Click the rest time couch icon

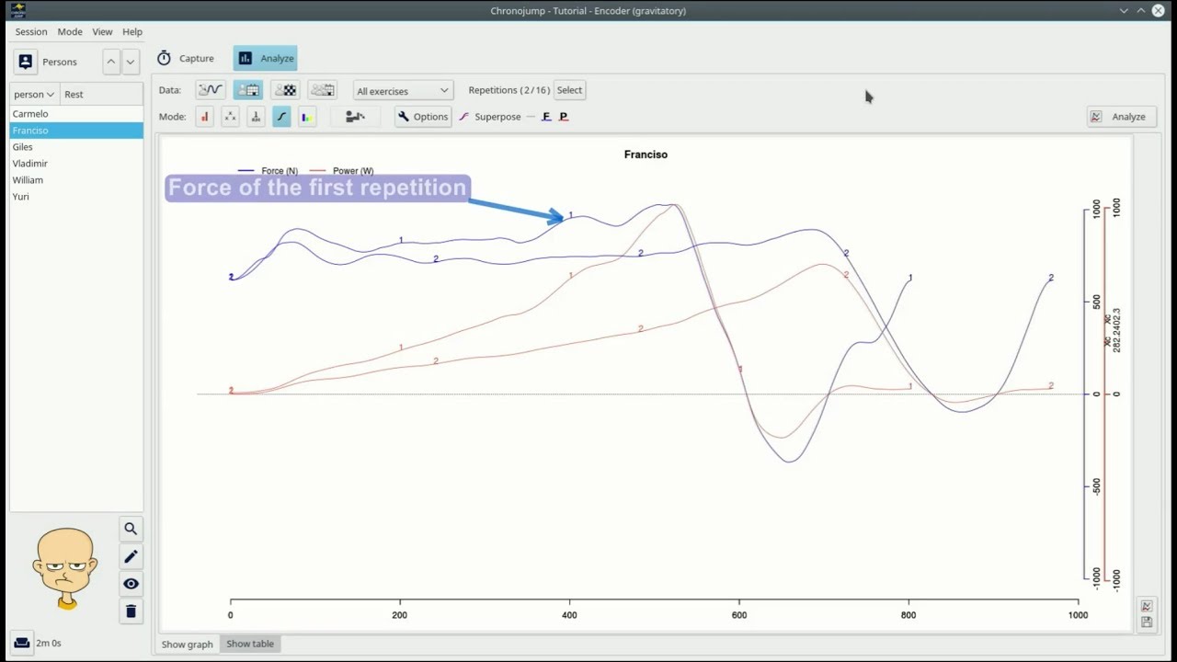pyautogui.click(x=22, y=643)
